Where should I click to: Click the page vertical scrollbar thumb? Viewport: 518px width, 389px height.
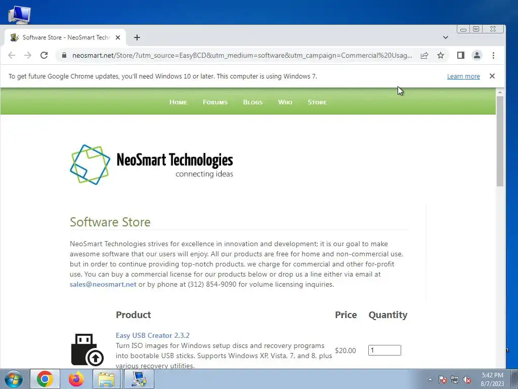click(x=500, y=141)
